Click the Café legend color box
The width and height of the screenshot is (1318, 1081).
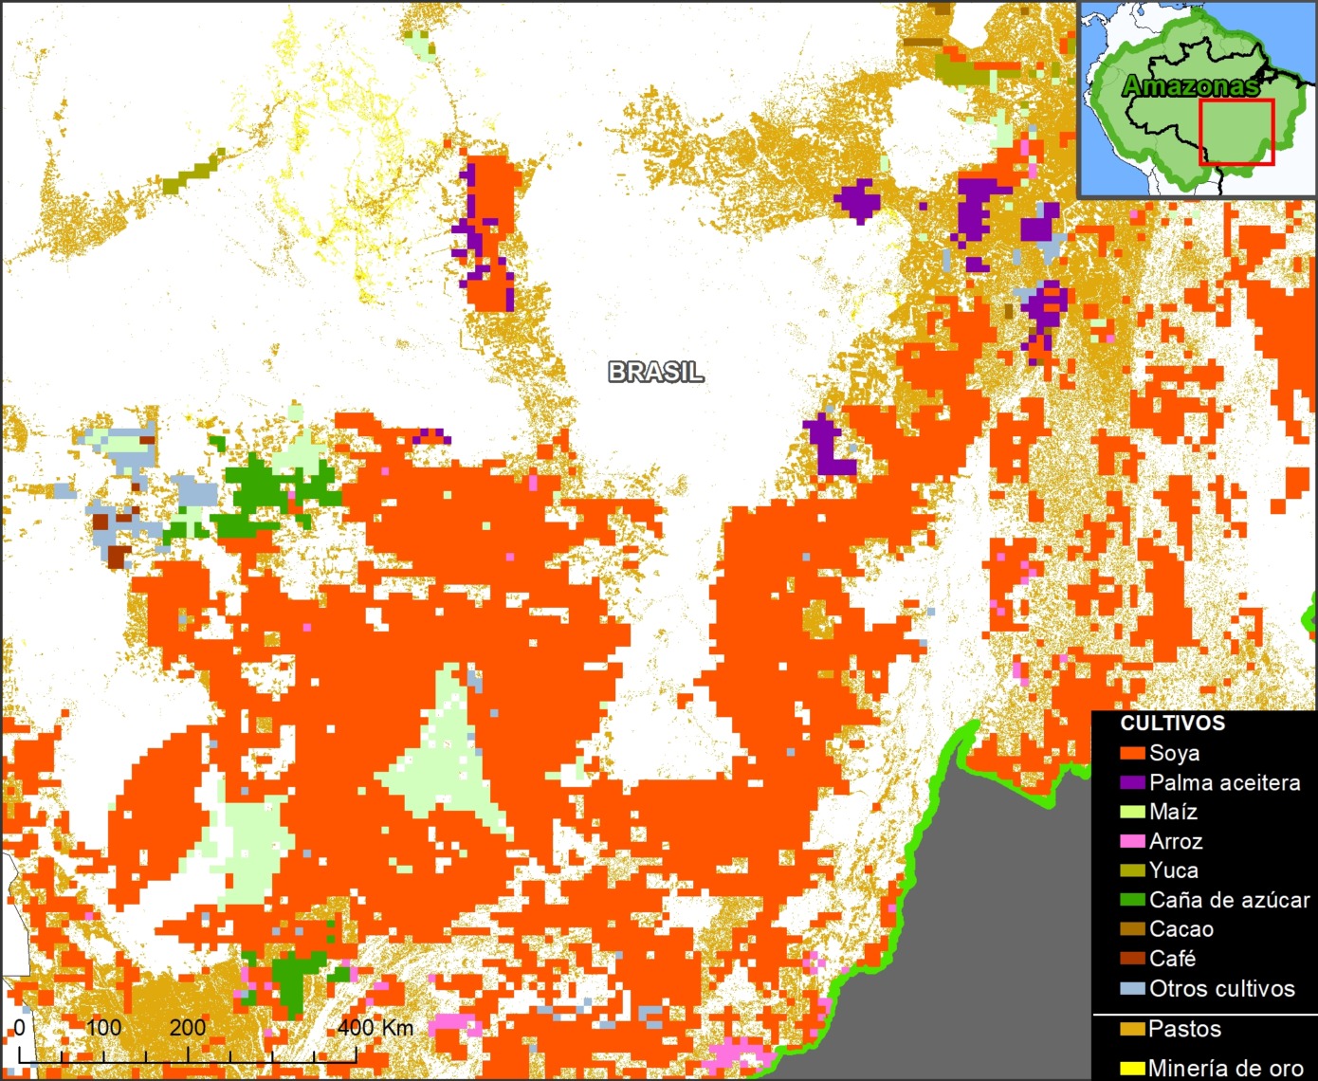pyautogui.click(x=1132, y=960)
